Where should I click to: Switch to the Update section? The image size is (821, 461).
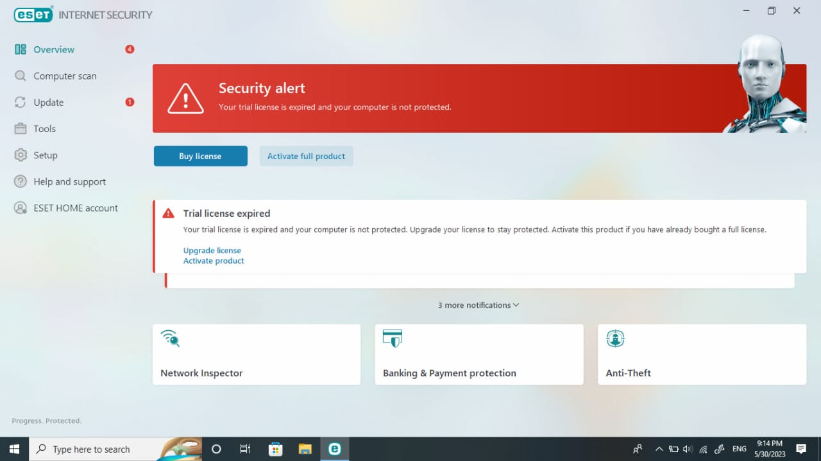click(x=49, y=103)
